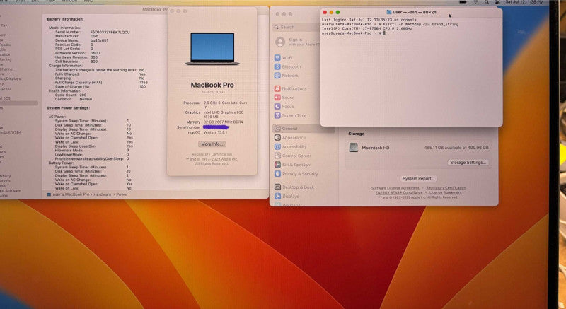Image resolution: width=566 pixels, height=309 pixels.
Task: Click user's MacBook Pro in the System Information path bar
Action: 68,194
